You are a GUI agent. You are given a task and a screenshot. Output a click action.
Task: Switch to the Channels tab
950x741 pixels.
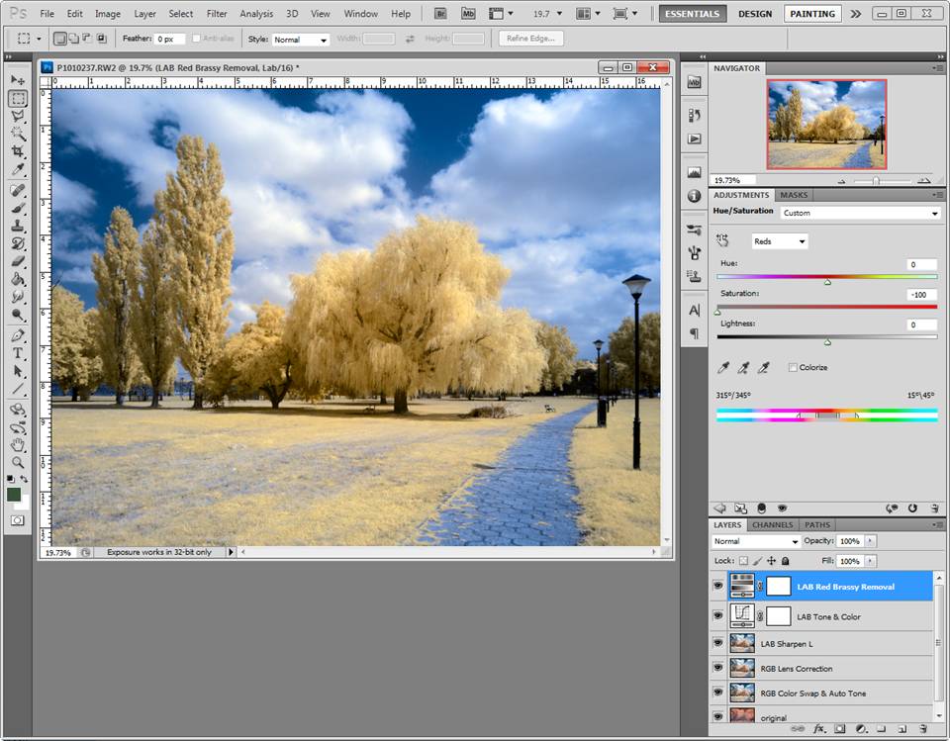[x=772, y=524]
